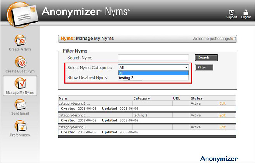
Task: Choose 'testing 2' from the category list
Action: pyautogui.click(x=153, y=78)
